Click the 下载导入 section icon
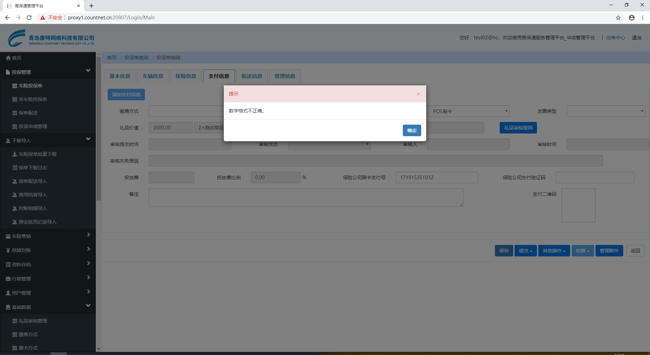This screenshot has height=355, width=650. coord(8,141)
